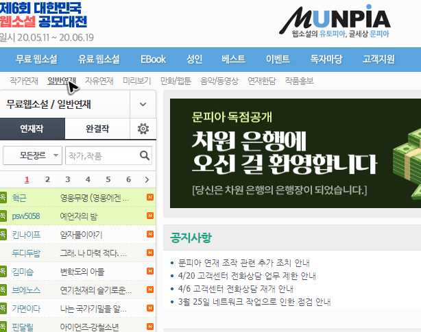Screen dimensions: 421x332
Task: Go to page 6 of the list
Action: pyautogui.click(x=128, y=179)
